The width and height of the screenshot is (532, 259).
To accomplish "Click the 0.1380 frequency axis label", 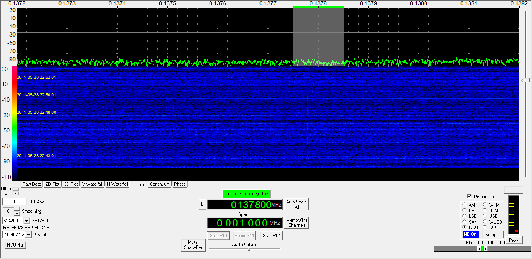I will 419,3.
